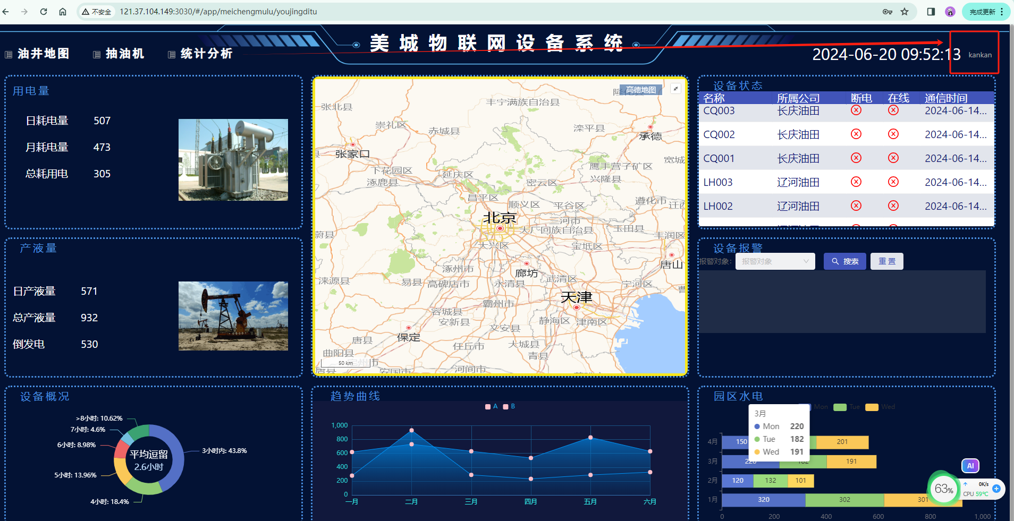Click the transformer image in 用电量
The image size is (1014, 521).
click(x=233, y=159)
